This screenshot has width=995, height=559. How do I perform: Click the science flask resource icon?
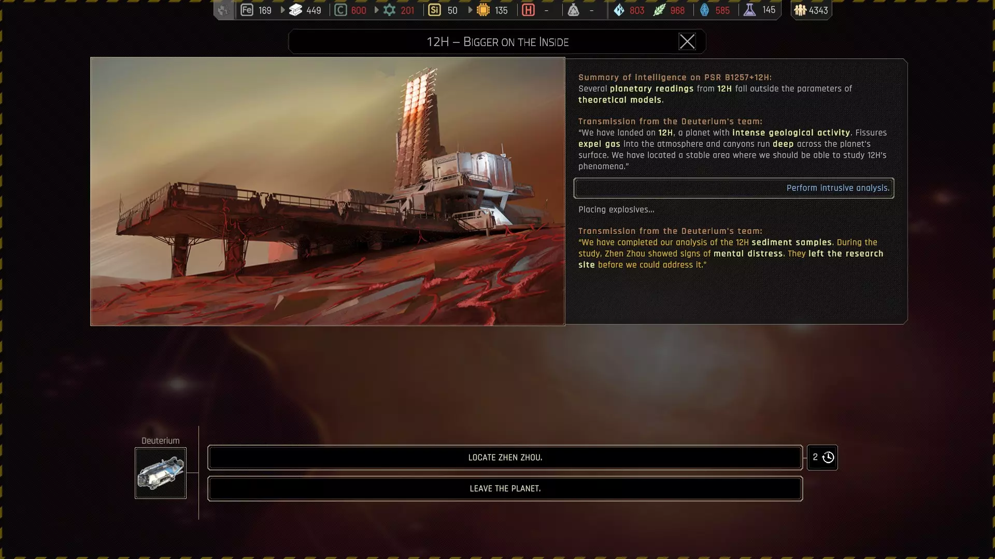[x=749, y=10]
